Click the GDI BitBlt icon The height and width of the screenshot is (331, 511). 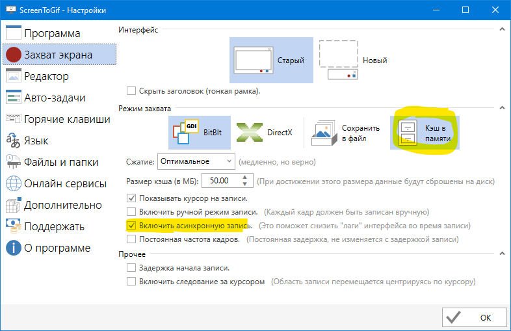186,132
